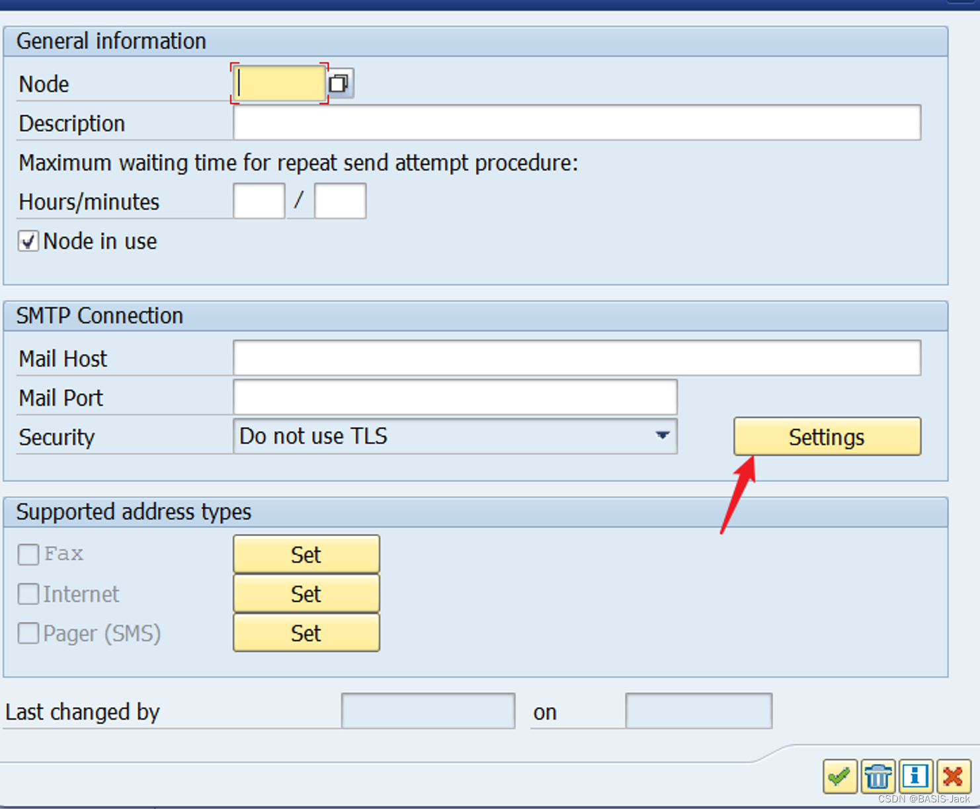Select the Last changed by field
Screen dimensions: 980x809
click(428, 711)
